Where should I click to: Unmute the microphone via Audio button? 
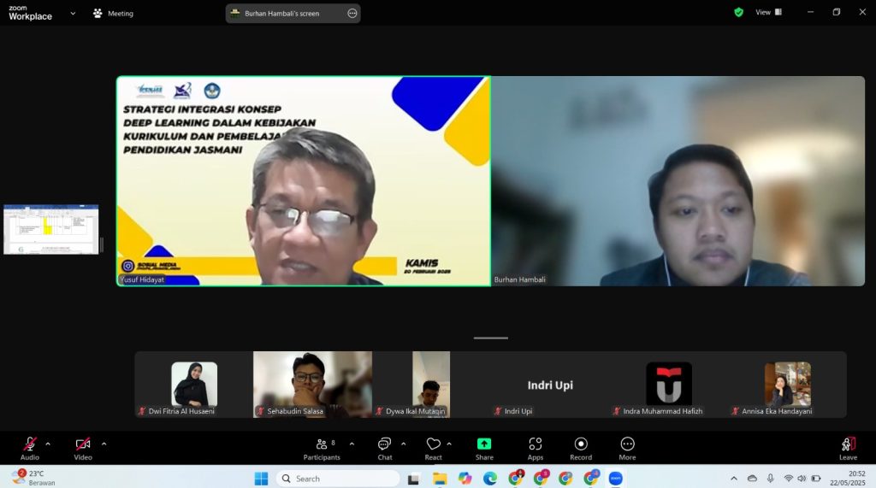pyautogui.click(x=30, y=447)
